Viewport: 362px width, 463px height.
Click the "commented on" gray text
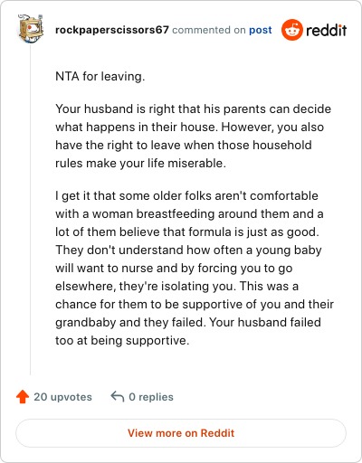click(x=209, y=30)
